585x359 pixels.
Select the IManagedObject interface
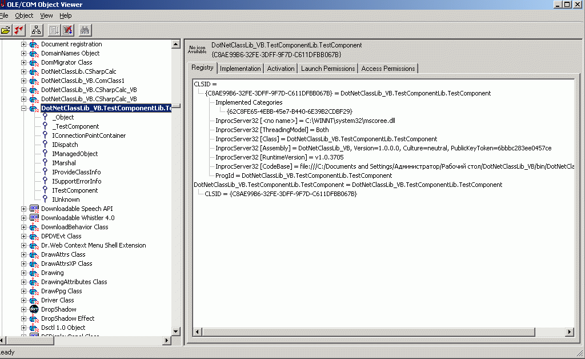click(x=75, y=154)
